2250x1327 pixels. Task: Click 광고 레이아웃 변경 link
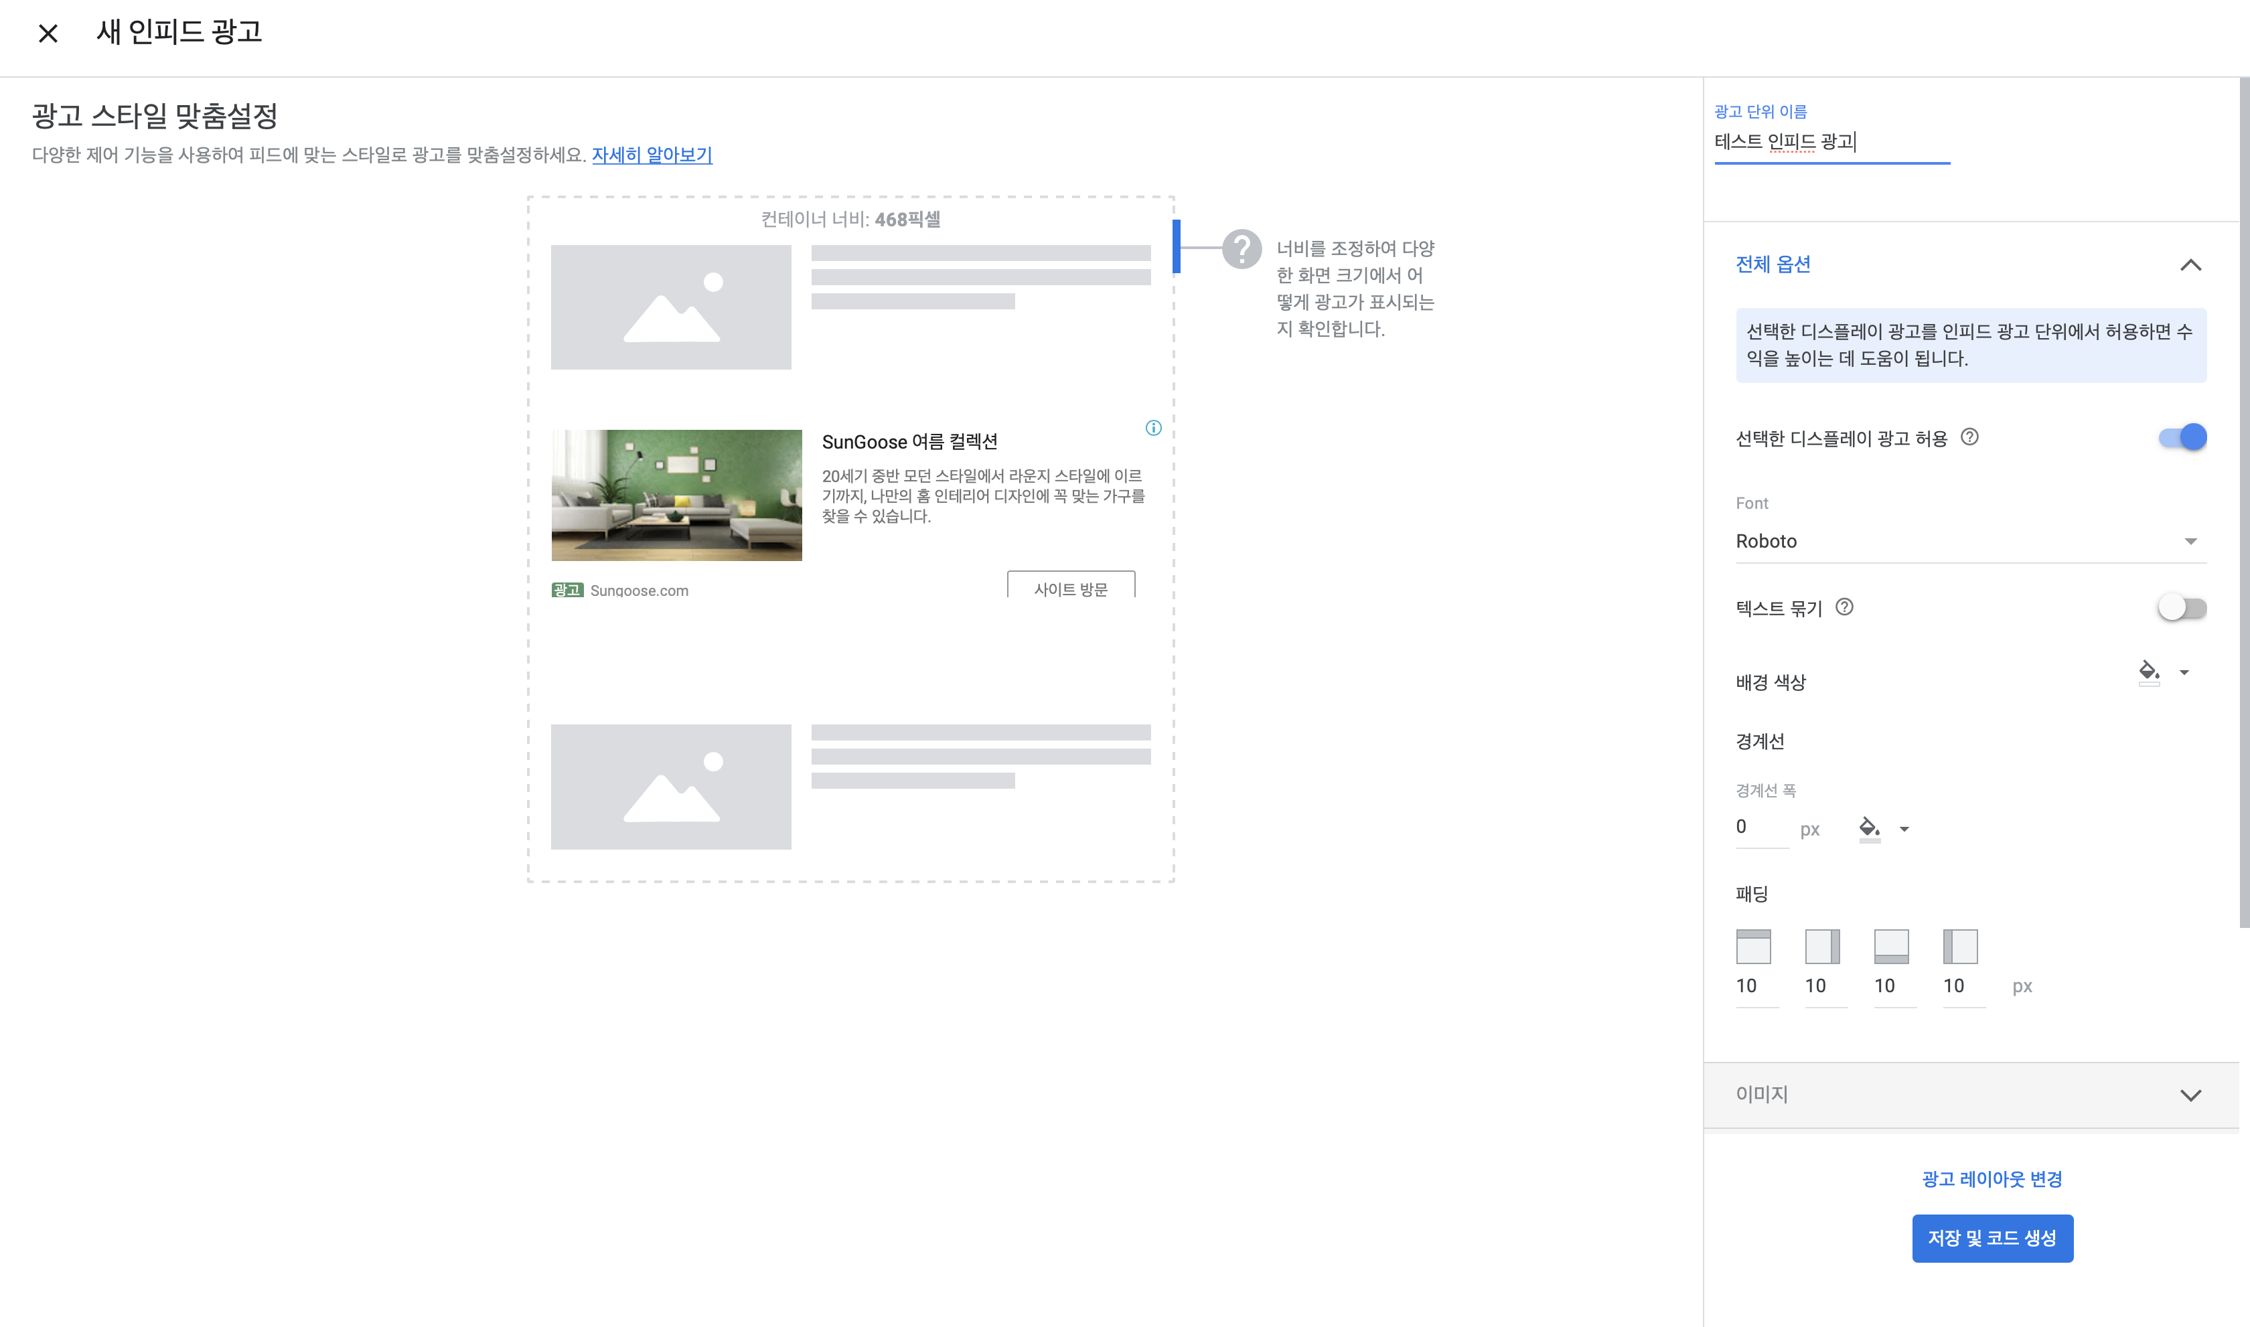1992,1178
